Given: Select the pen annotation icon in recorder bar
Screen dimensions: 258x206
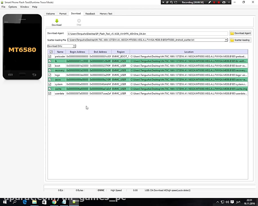Looking at the screenshot, I should tap(210, 2).
